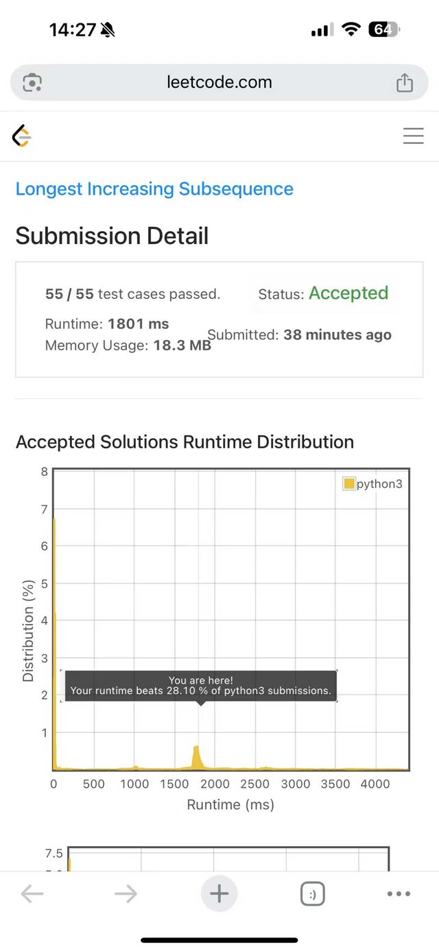Tap the Wi-Fi icon in the status bar

[351, 29]
